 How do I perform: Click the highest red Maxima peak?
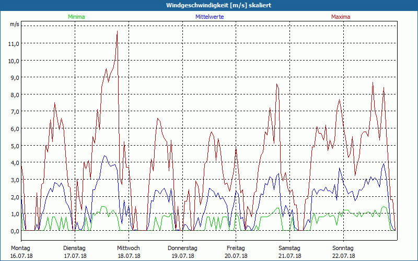pos(117,32)
